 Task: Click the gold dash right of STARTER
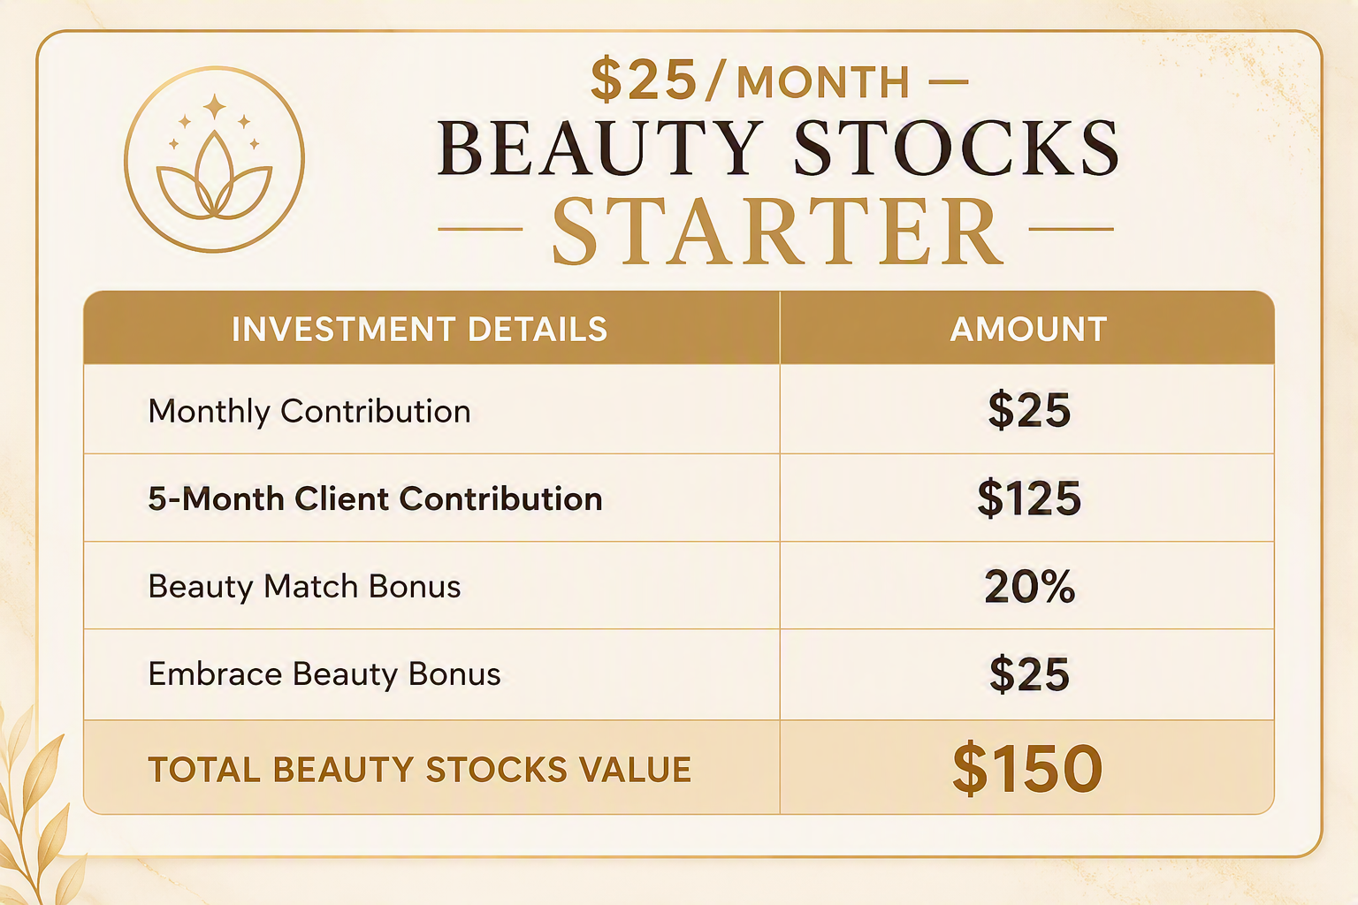pos(1072,229)
